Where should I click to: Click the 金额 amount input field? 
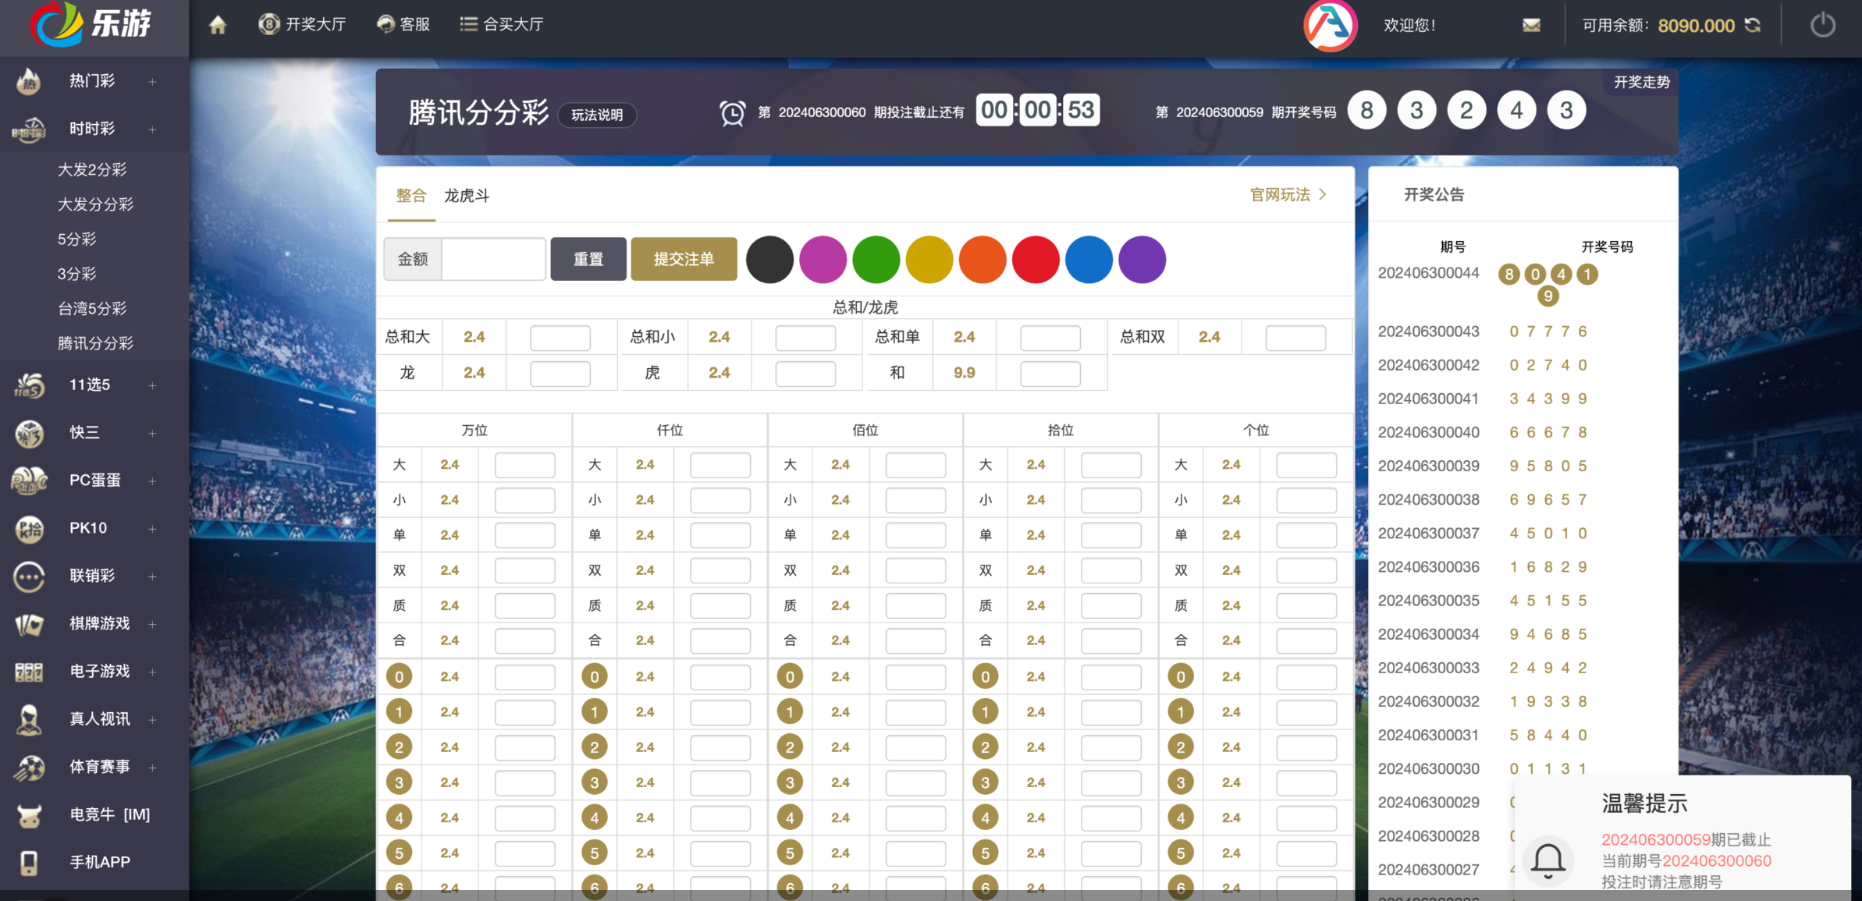pyautogui.click(x=493, y=259)
